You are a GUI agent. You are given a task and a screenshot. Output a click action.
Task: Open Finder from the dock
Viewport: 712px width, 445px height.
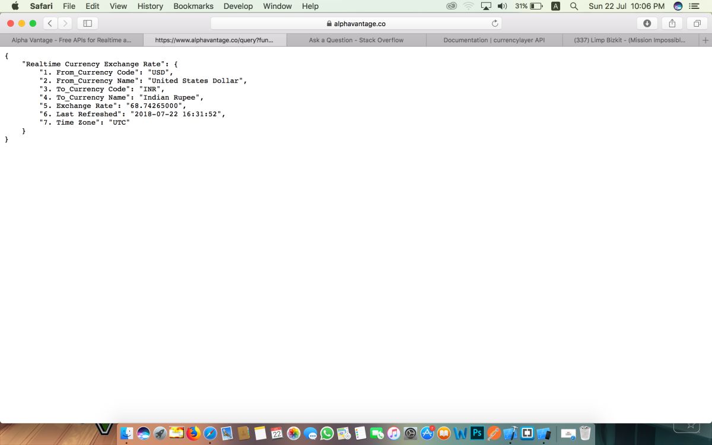coord(126,433)
